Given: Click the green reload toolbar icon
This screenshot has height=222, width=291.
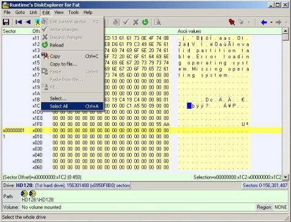Looking at the screenshot, I should coord(145,22).
